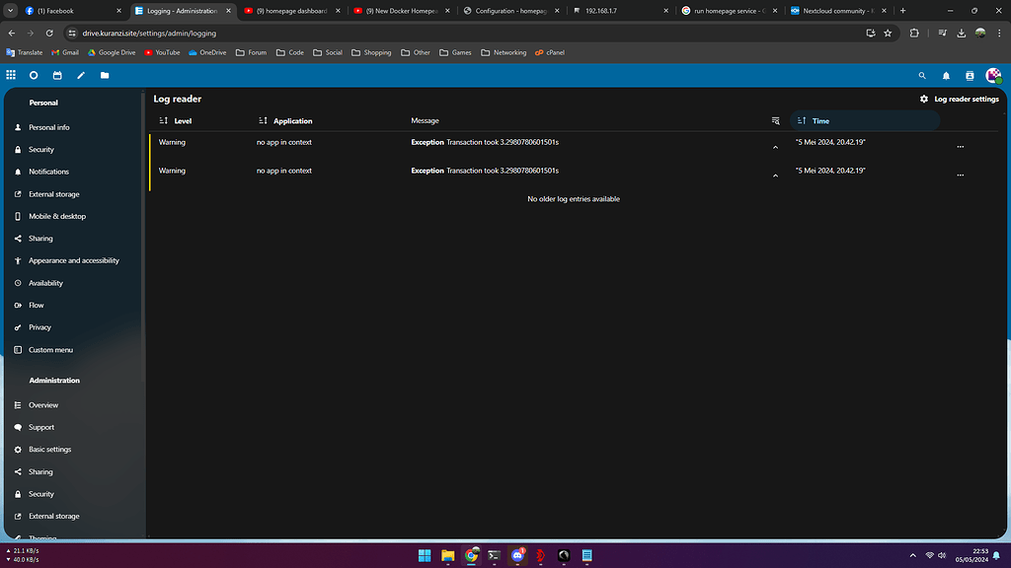Click the search magnifier icon

921,75
